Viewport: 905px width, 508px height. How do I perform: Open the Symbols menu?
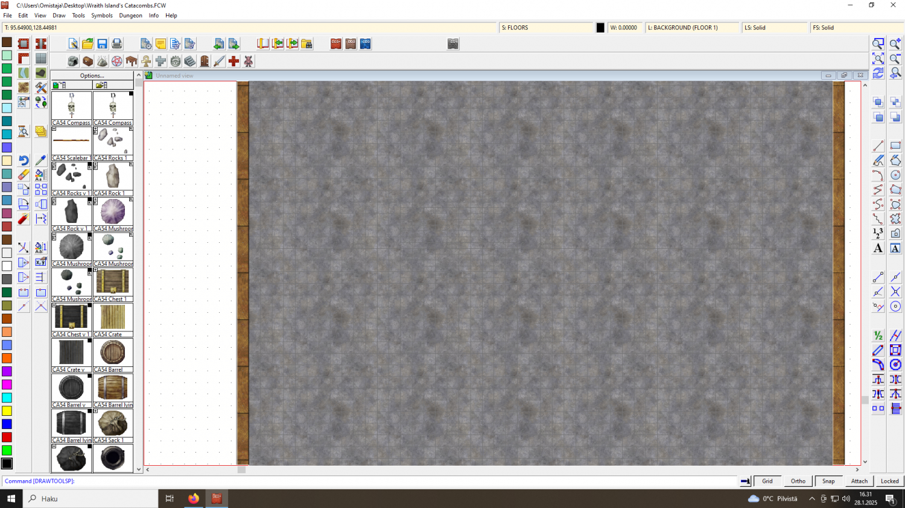coord(102,16)
